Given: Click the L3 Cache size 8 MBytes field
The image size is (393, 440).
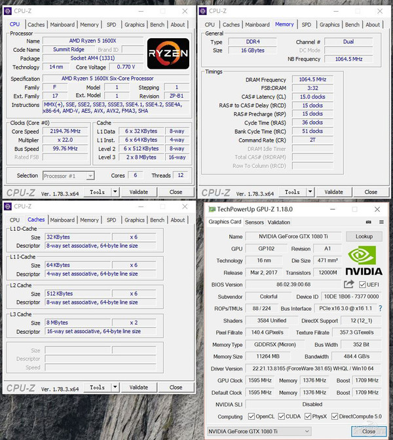Looking at the screenshot, I should pos(78,323).
